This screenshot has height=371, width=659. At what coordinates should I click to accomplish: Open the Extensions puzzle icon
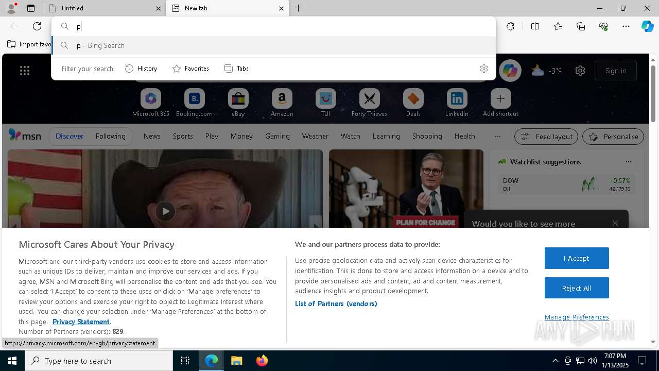[x=510, y=26]
